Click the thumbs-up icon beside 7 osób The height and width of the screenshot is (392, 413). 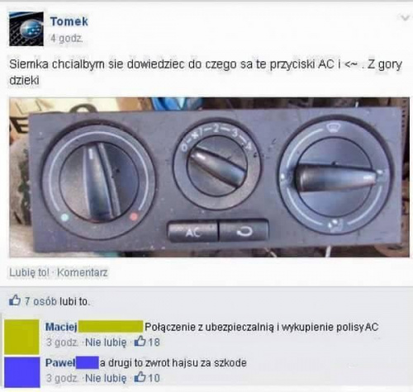pos(15,300)
